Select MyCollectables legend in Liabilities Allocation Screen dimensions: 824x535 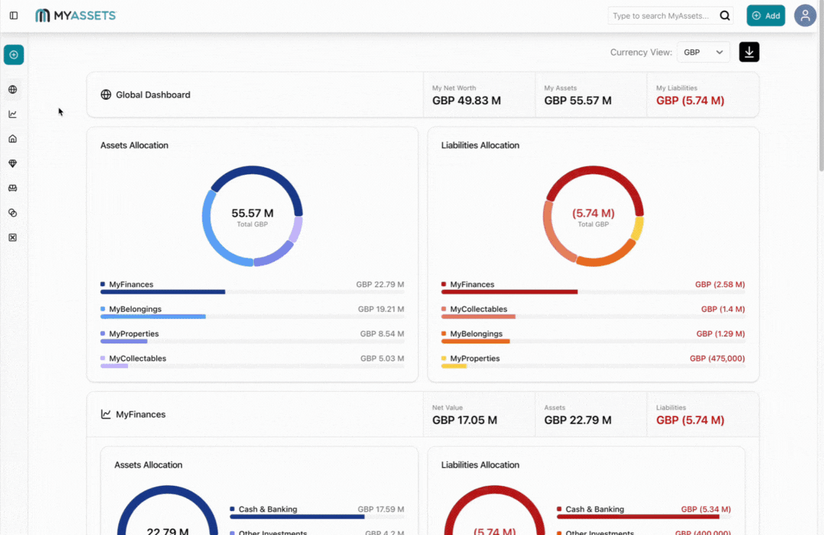coord(478,309)
